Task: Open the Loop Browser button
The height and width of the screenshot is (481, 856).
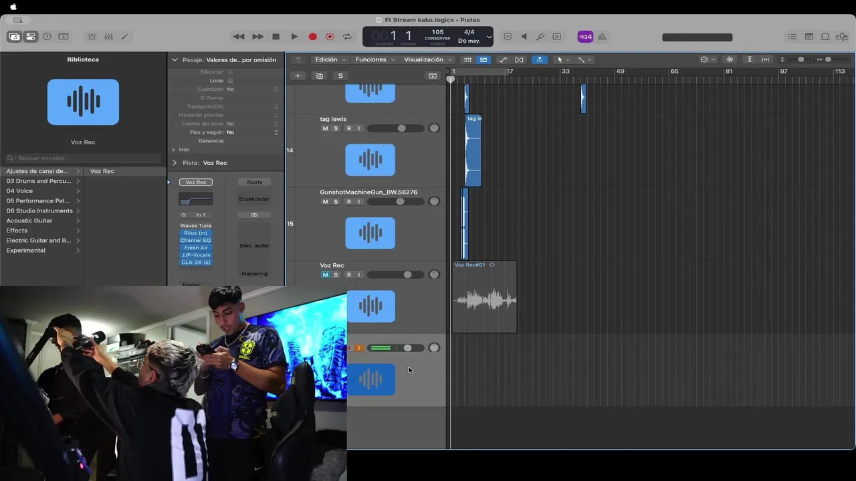Action: 825,37
